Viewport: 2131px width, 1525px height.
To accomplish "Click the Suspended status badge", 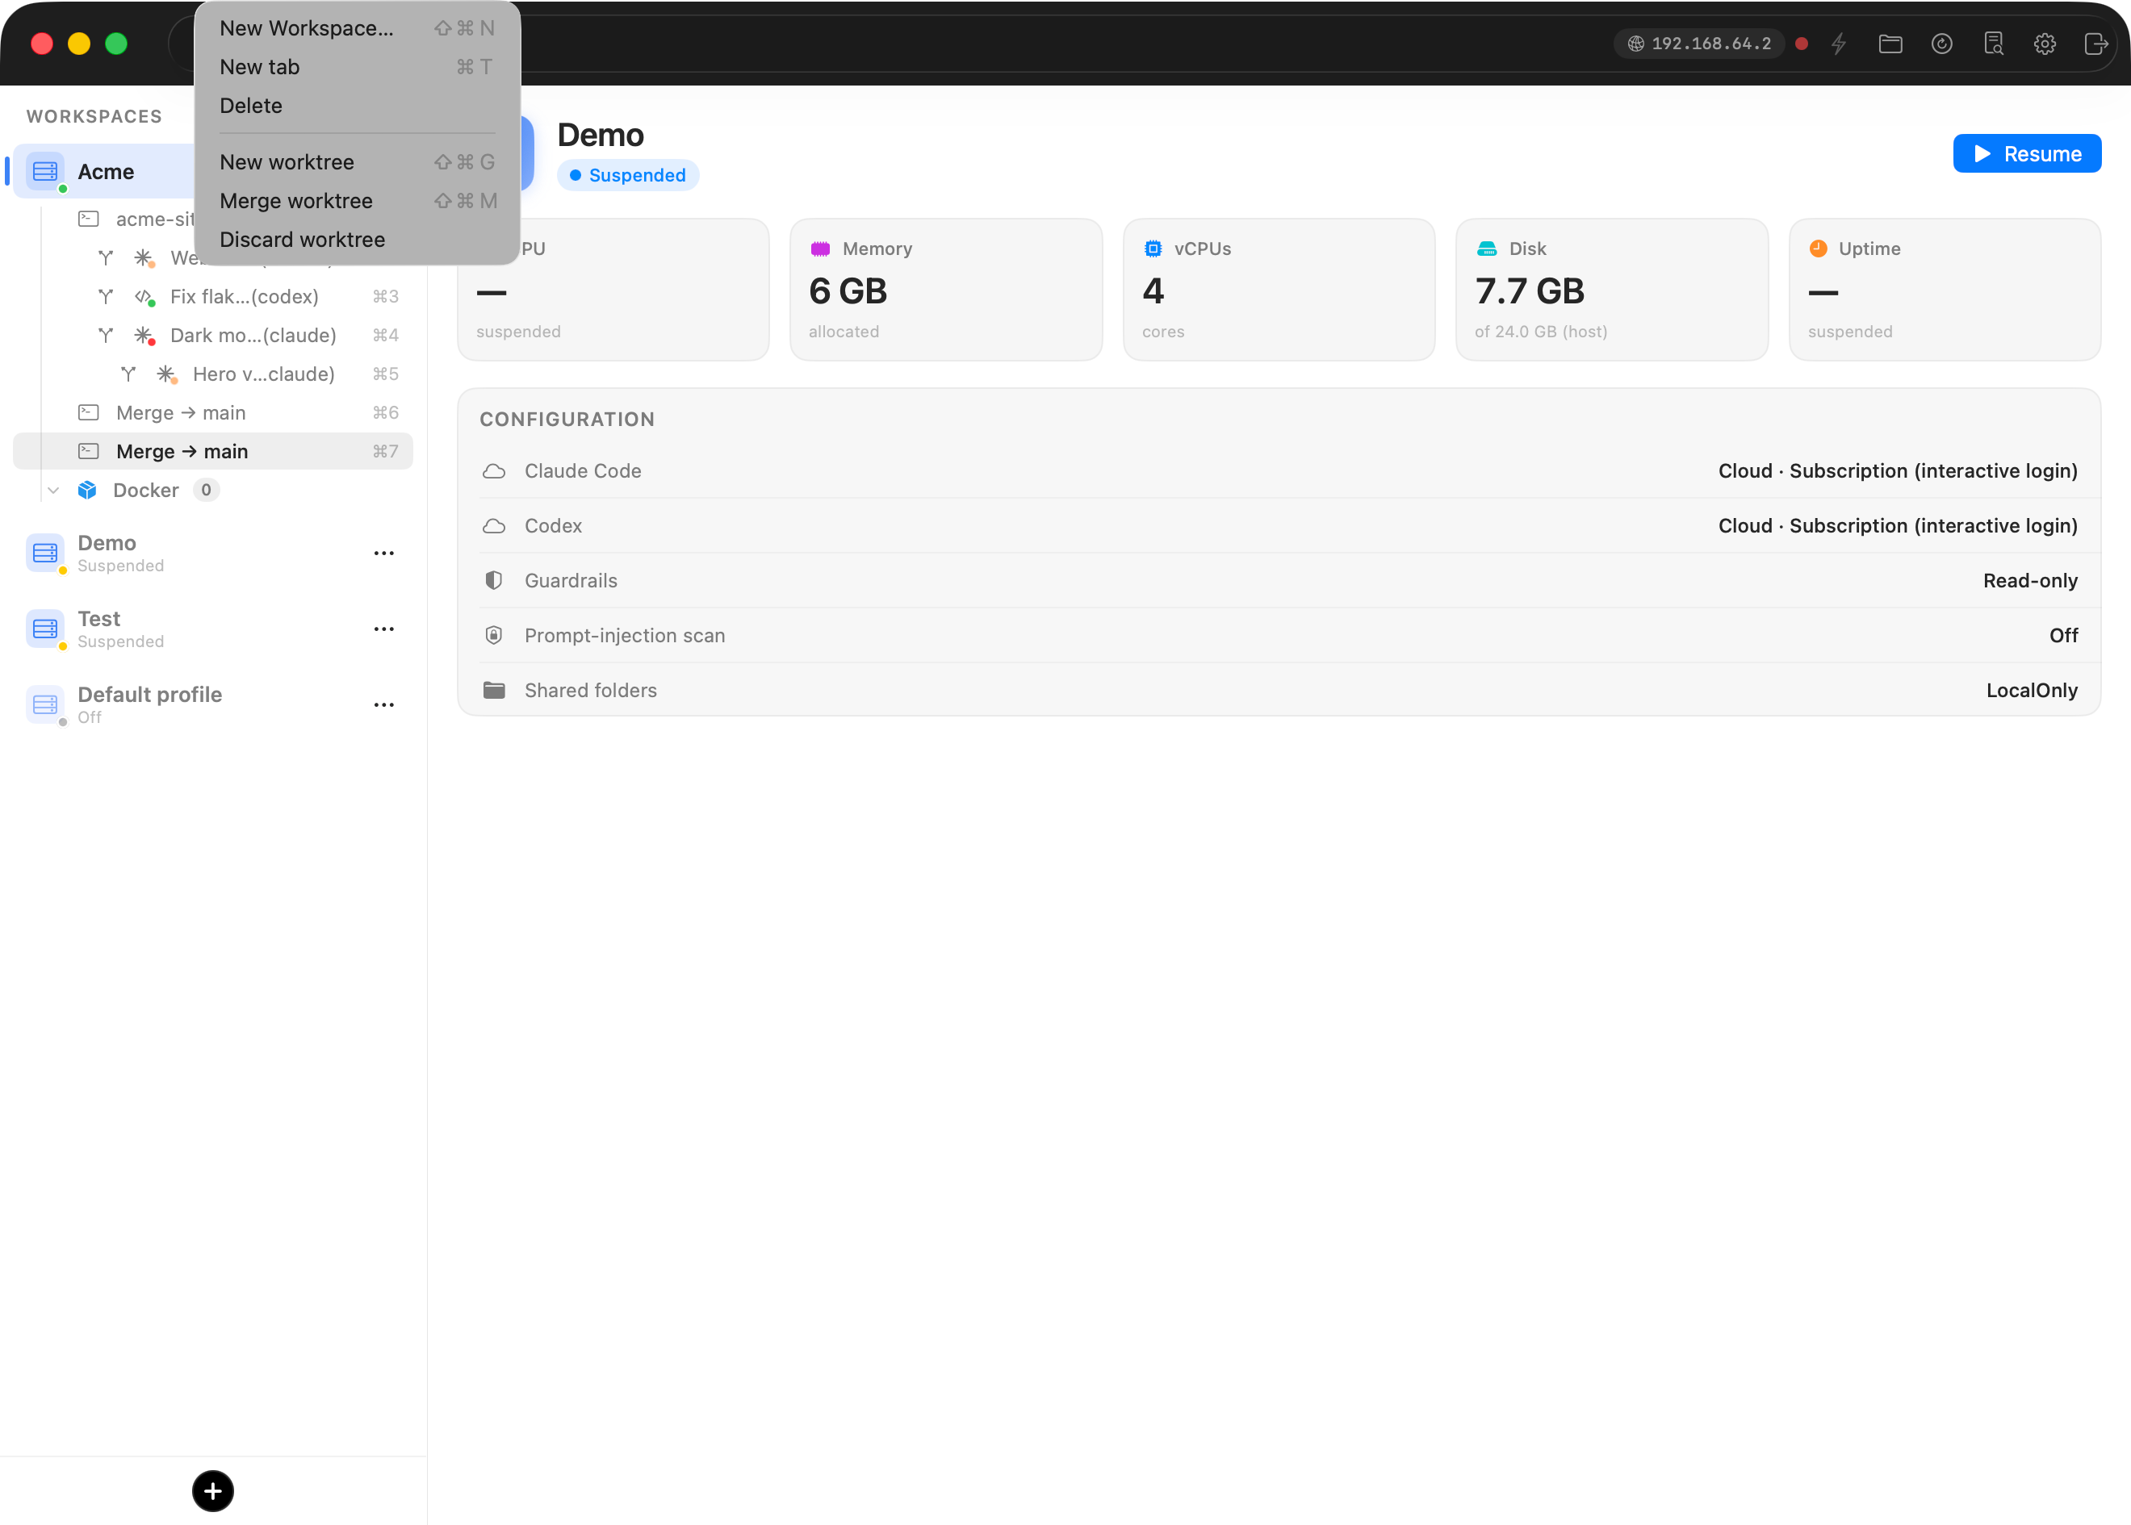I will [627, 176].
